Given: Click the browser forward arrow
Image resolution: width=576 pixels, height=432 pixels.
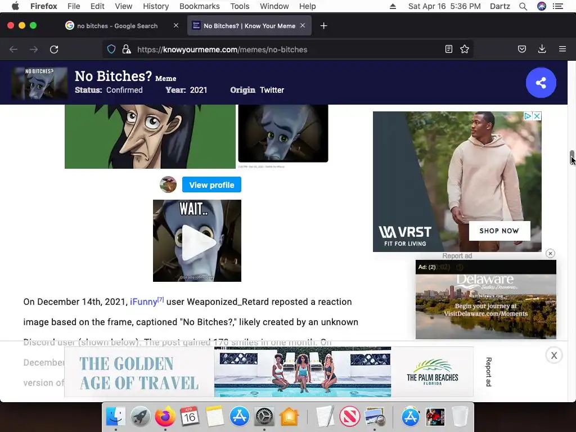Looking at the screenshot, I should pyautogui.click(x=34, y=49).
